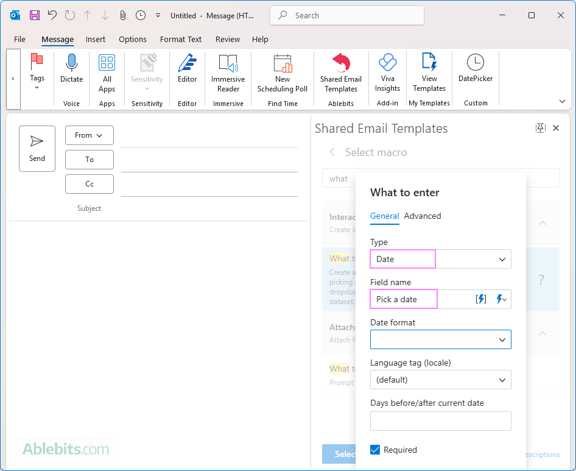The height and width of the screenshot is (471, 576).
Task: Pin the Shared Email Templates pane
Action: (x=540, y=128)
